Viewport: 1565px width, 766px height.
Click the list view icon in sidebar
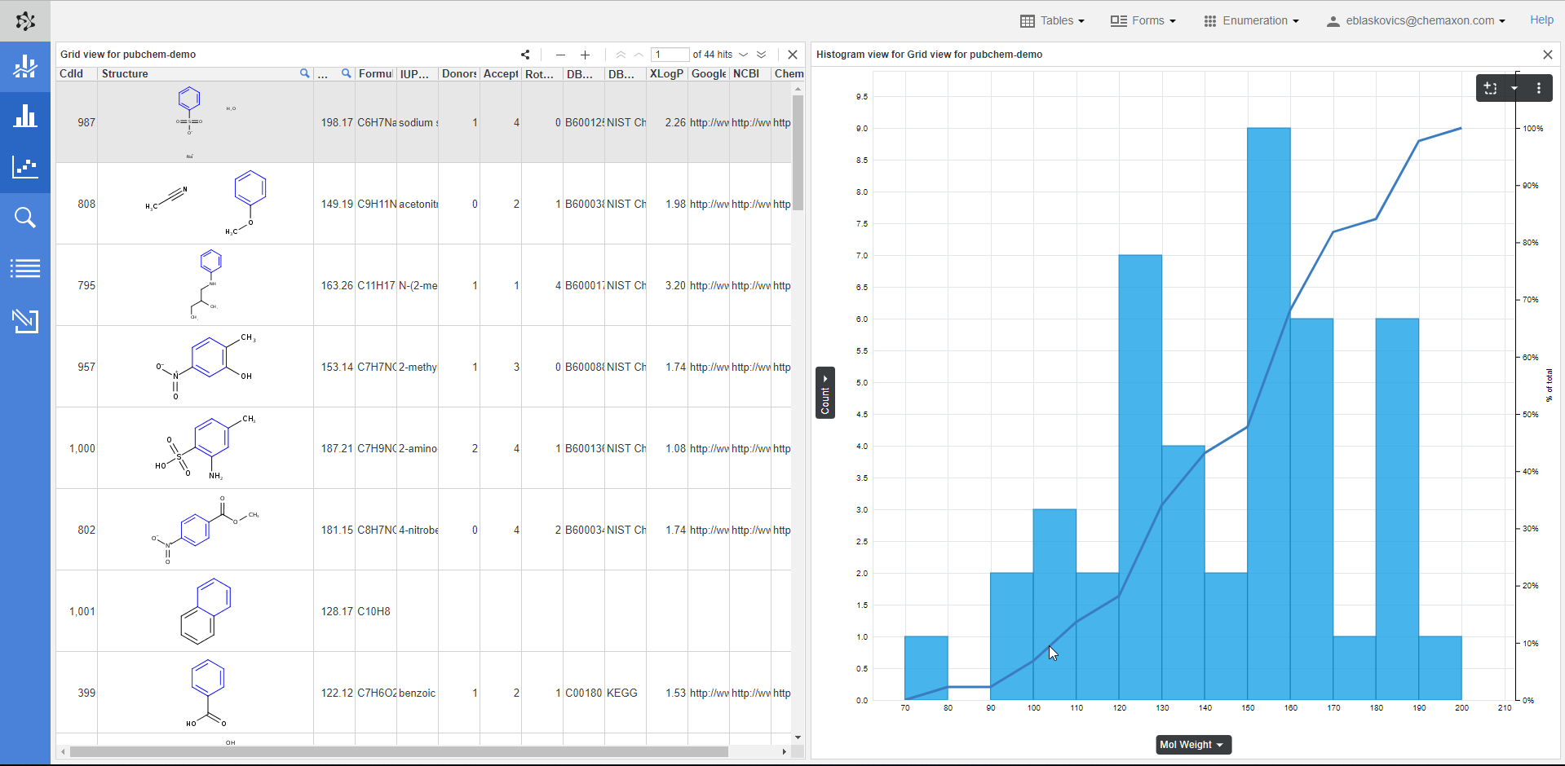click(25, 268)
